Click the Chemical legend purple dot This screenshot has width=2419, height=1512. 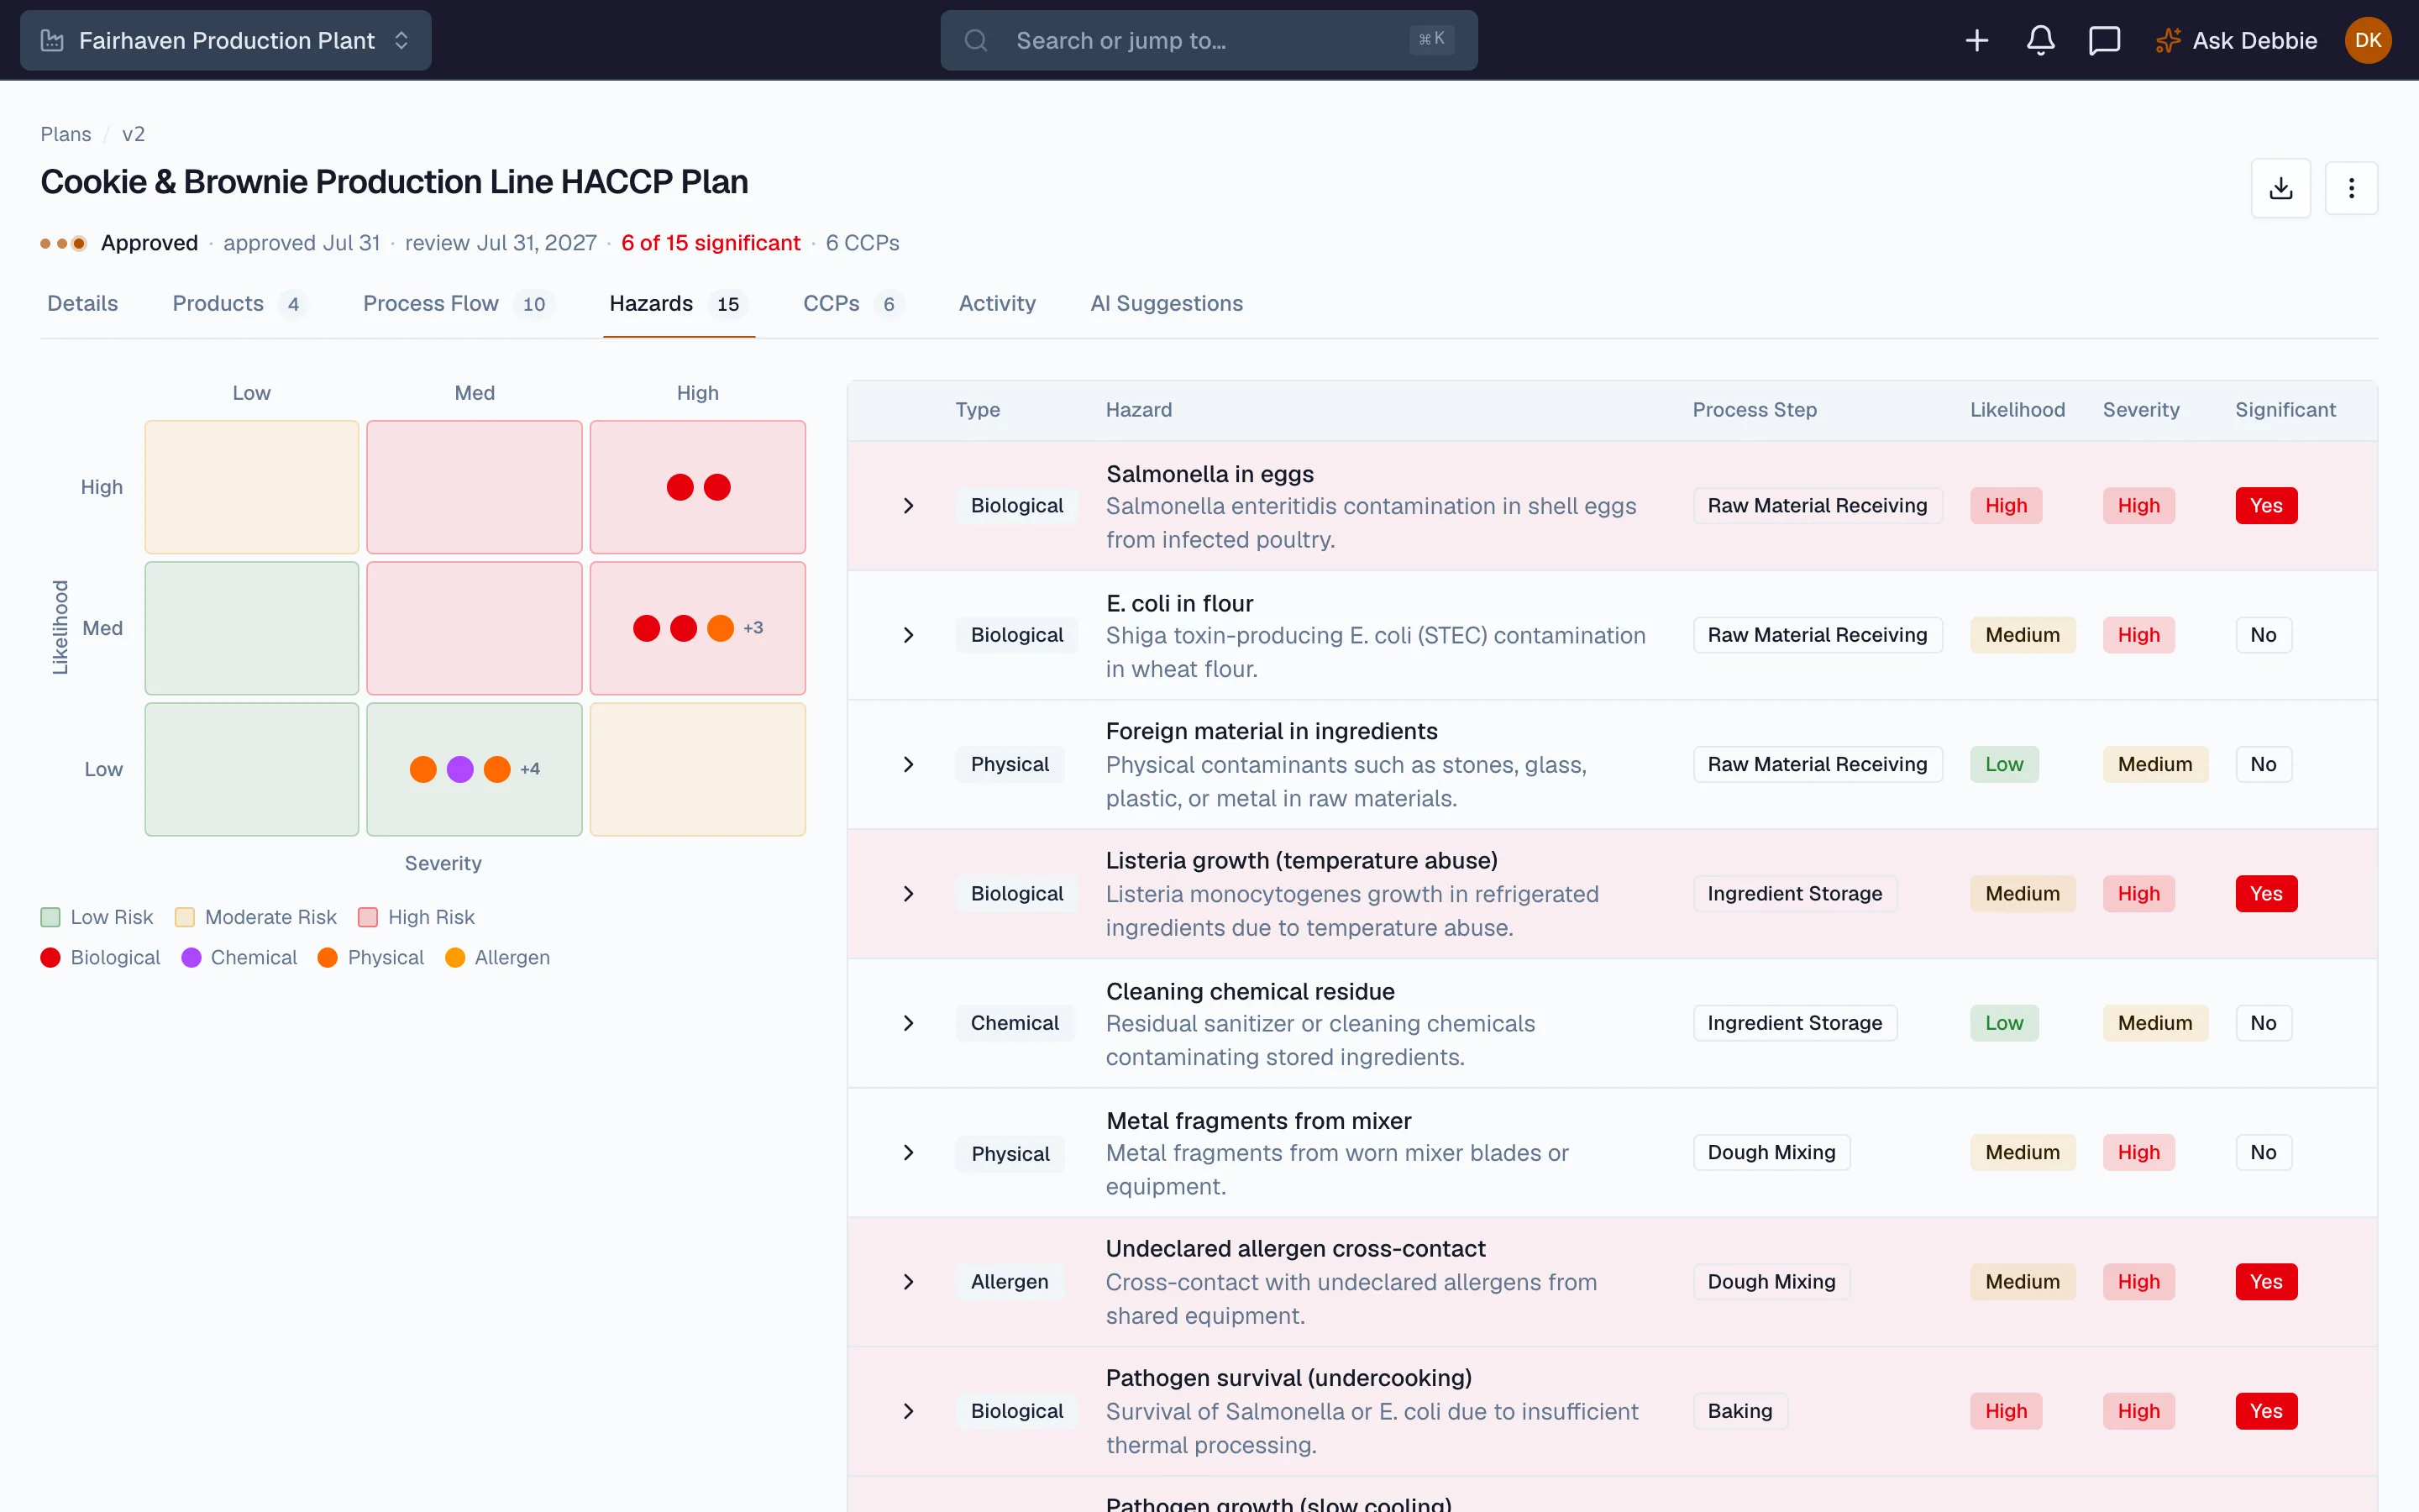(x=191, y=958)
